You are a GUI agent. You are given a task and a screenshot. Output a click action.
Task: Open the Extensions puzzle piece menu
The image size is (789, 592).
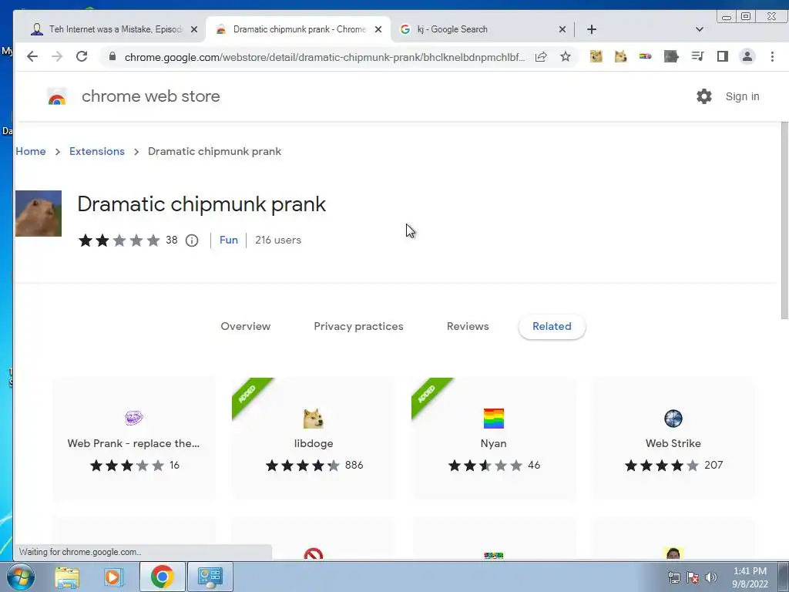click(x=671, y=56)
